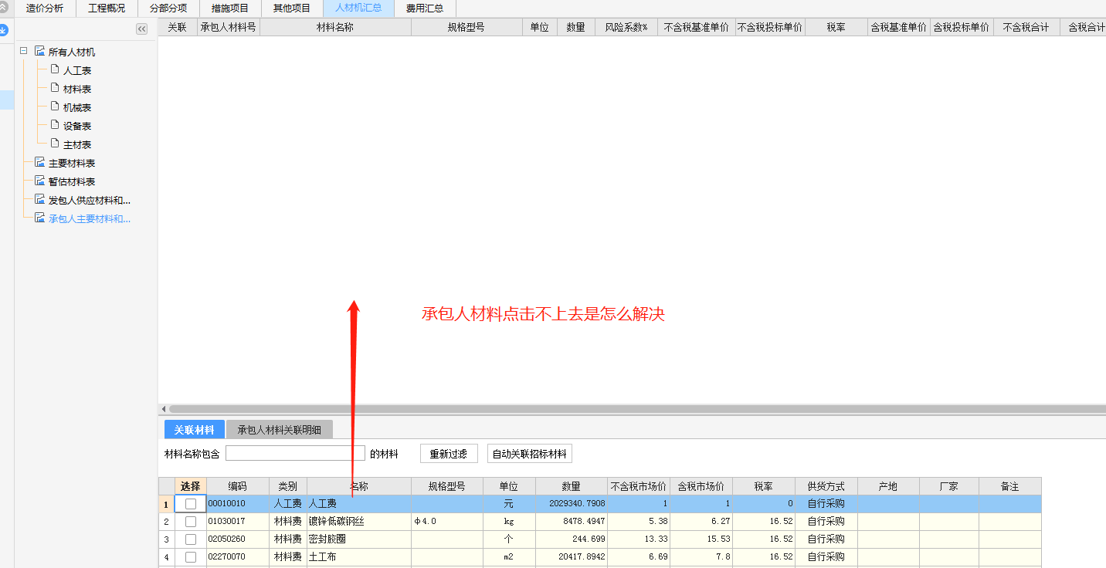Click the name cell 土工布
This screenshot has width=1106, height=568.
[x=359, y=557]
